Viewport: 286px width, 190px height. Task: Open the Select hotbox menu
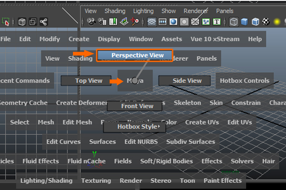[20, 122]
